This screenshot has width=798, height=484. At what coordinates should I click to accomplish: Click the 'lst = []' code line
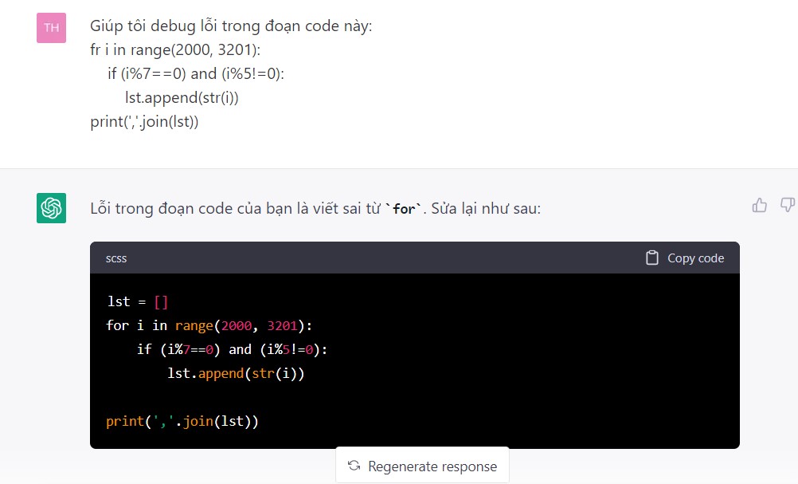(x=137, y=301)
